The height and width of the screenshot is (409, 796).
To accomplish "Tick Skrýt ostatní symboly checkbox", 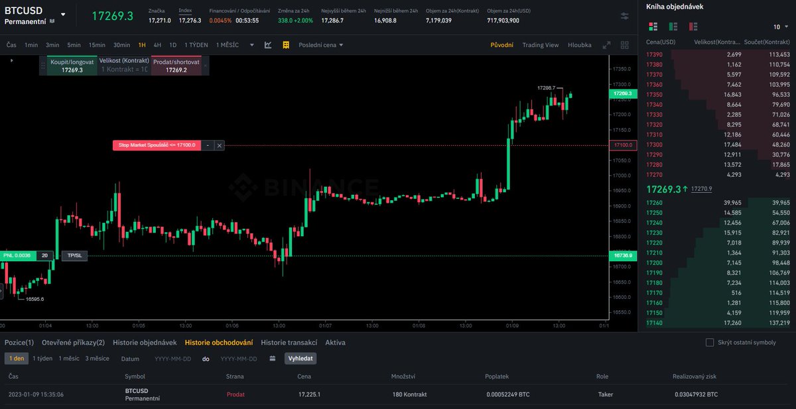I will [710, 343].
